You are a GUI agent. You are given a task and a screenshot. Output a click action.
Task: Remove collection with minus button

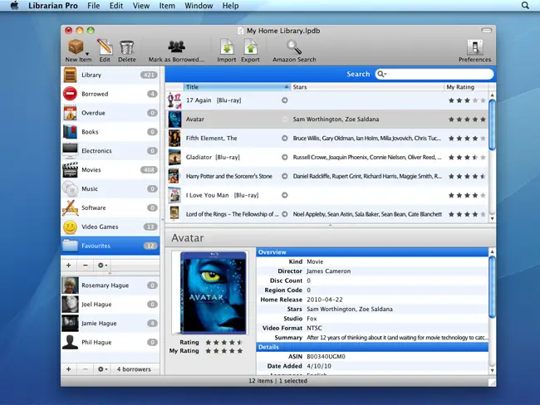(x=86, y=266)
